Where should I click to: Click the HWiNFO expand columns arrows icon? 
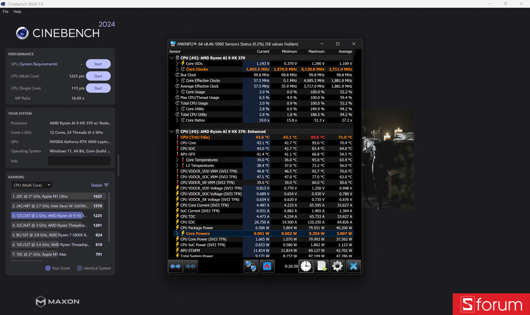pos(176,266)
